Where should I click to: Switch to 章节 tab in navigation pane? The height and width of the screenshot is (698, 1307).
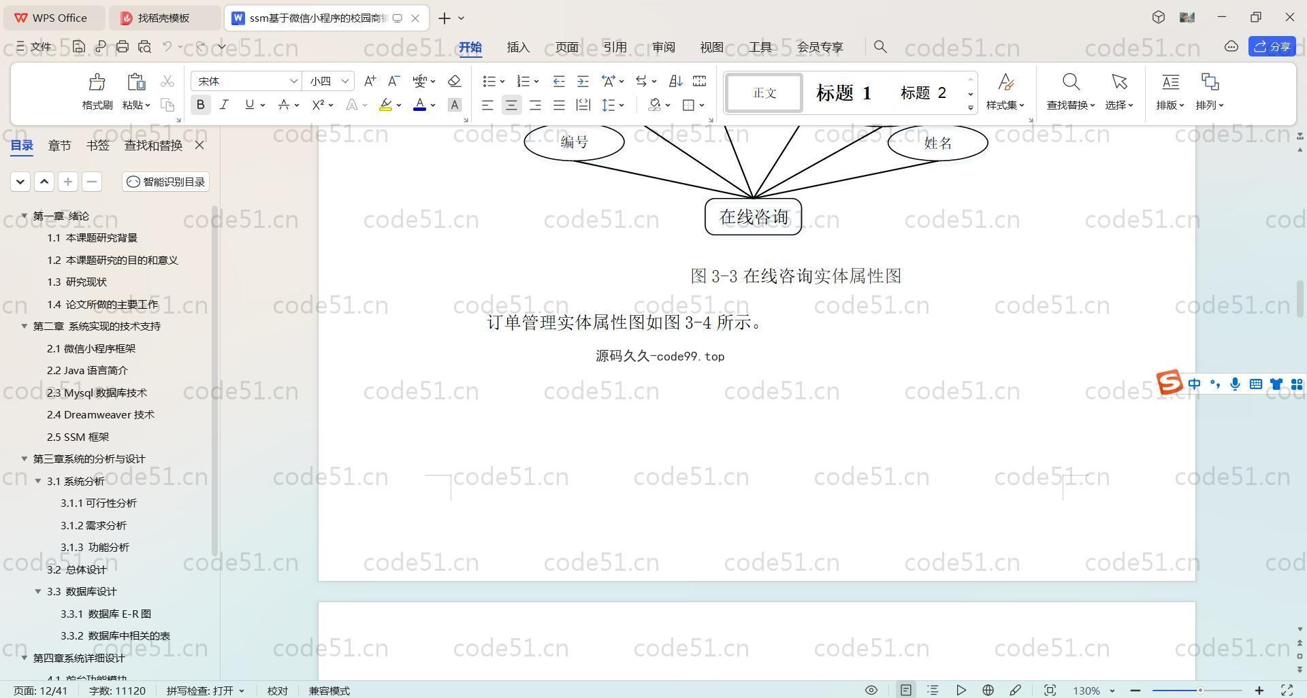59,145
